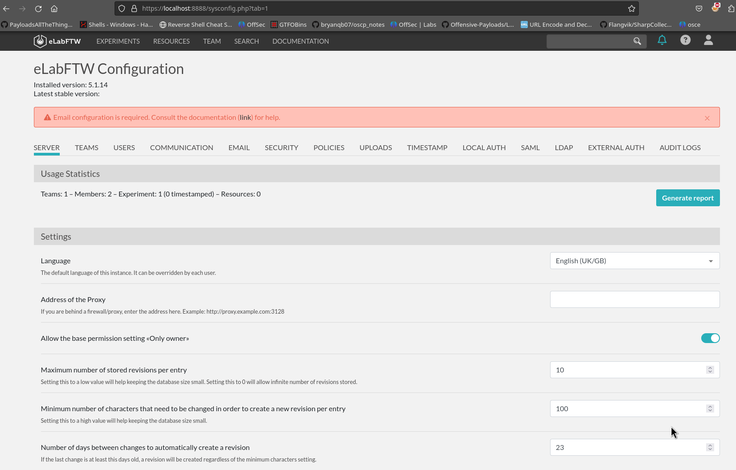Image resolution: width=736 pixels, height=470 pixels.
Task: Click the browser URL address bar
Action: (x=377, y=8)
